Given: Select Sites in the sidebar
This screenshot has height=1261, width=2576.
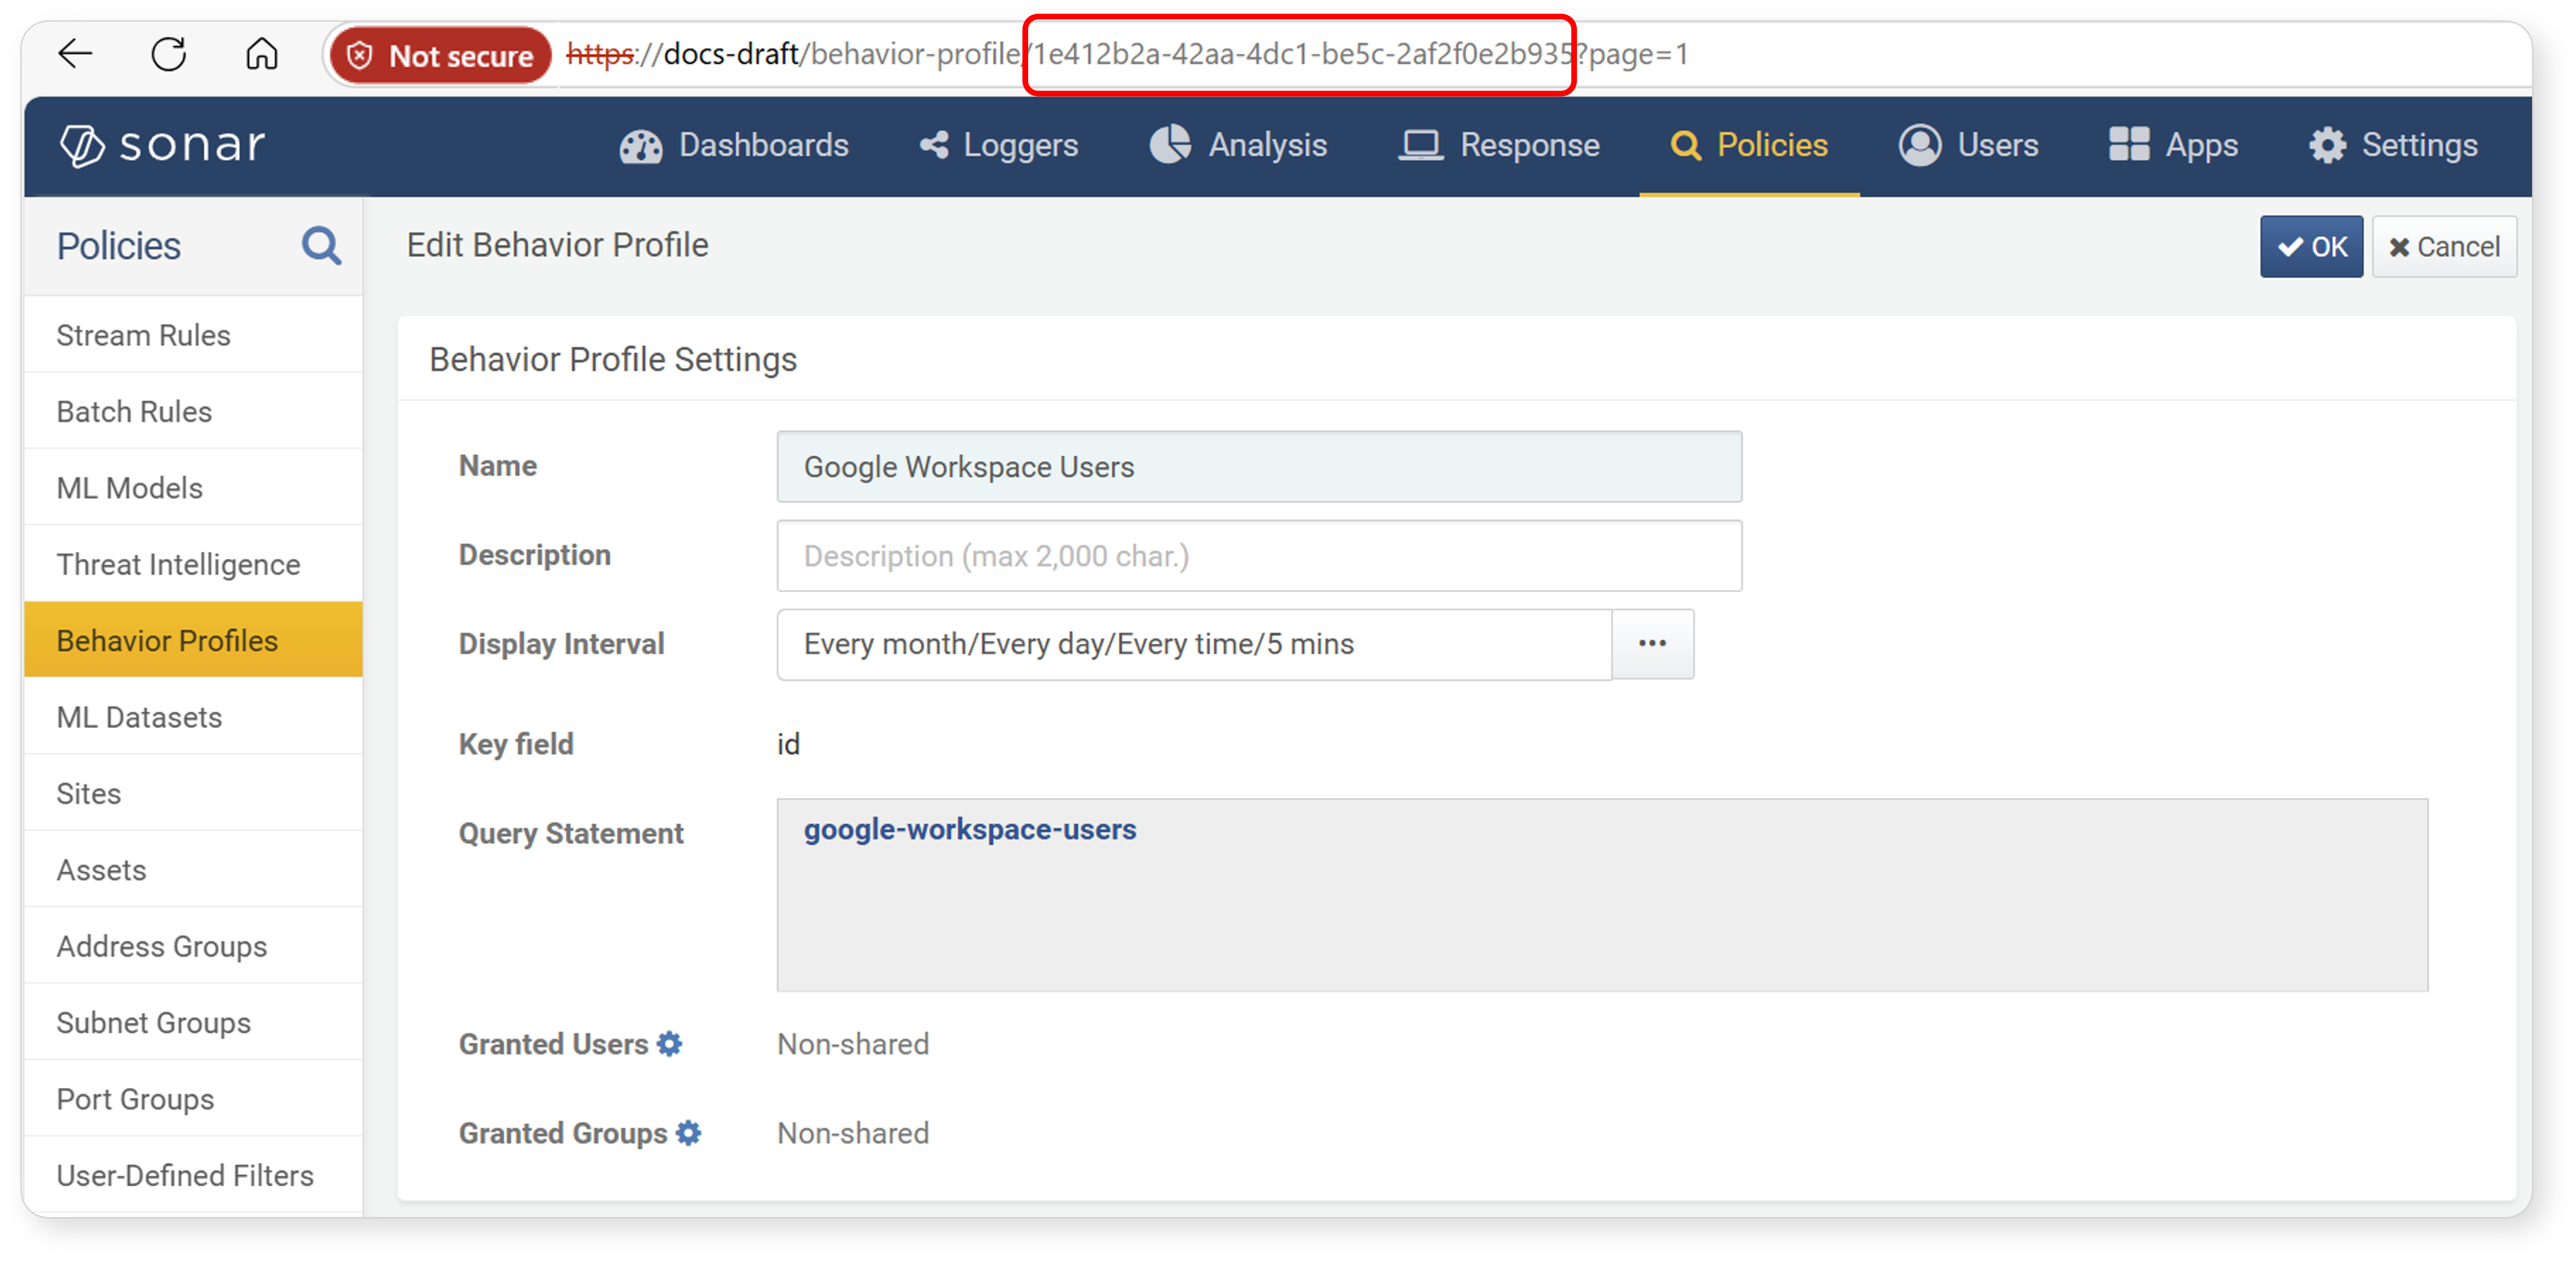Looking at the screenshot, I should pos(193,794).
